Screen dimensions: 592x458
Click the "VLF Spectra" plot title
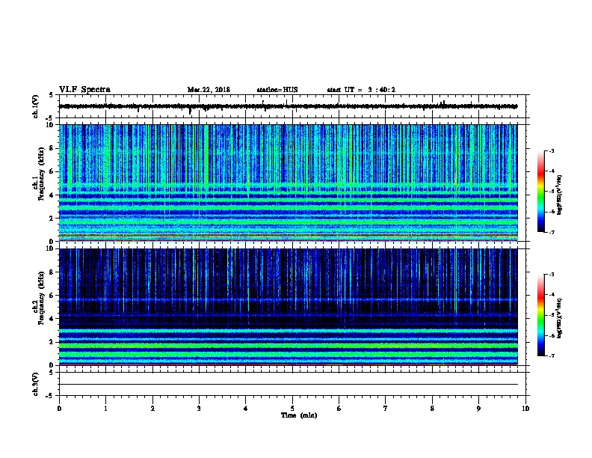(x=84, y=90)
